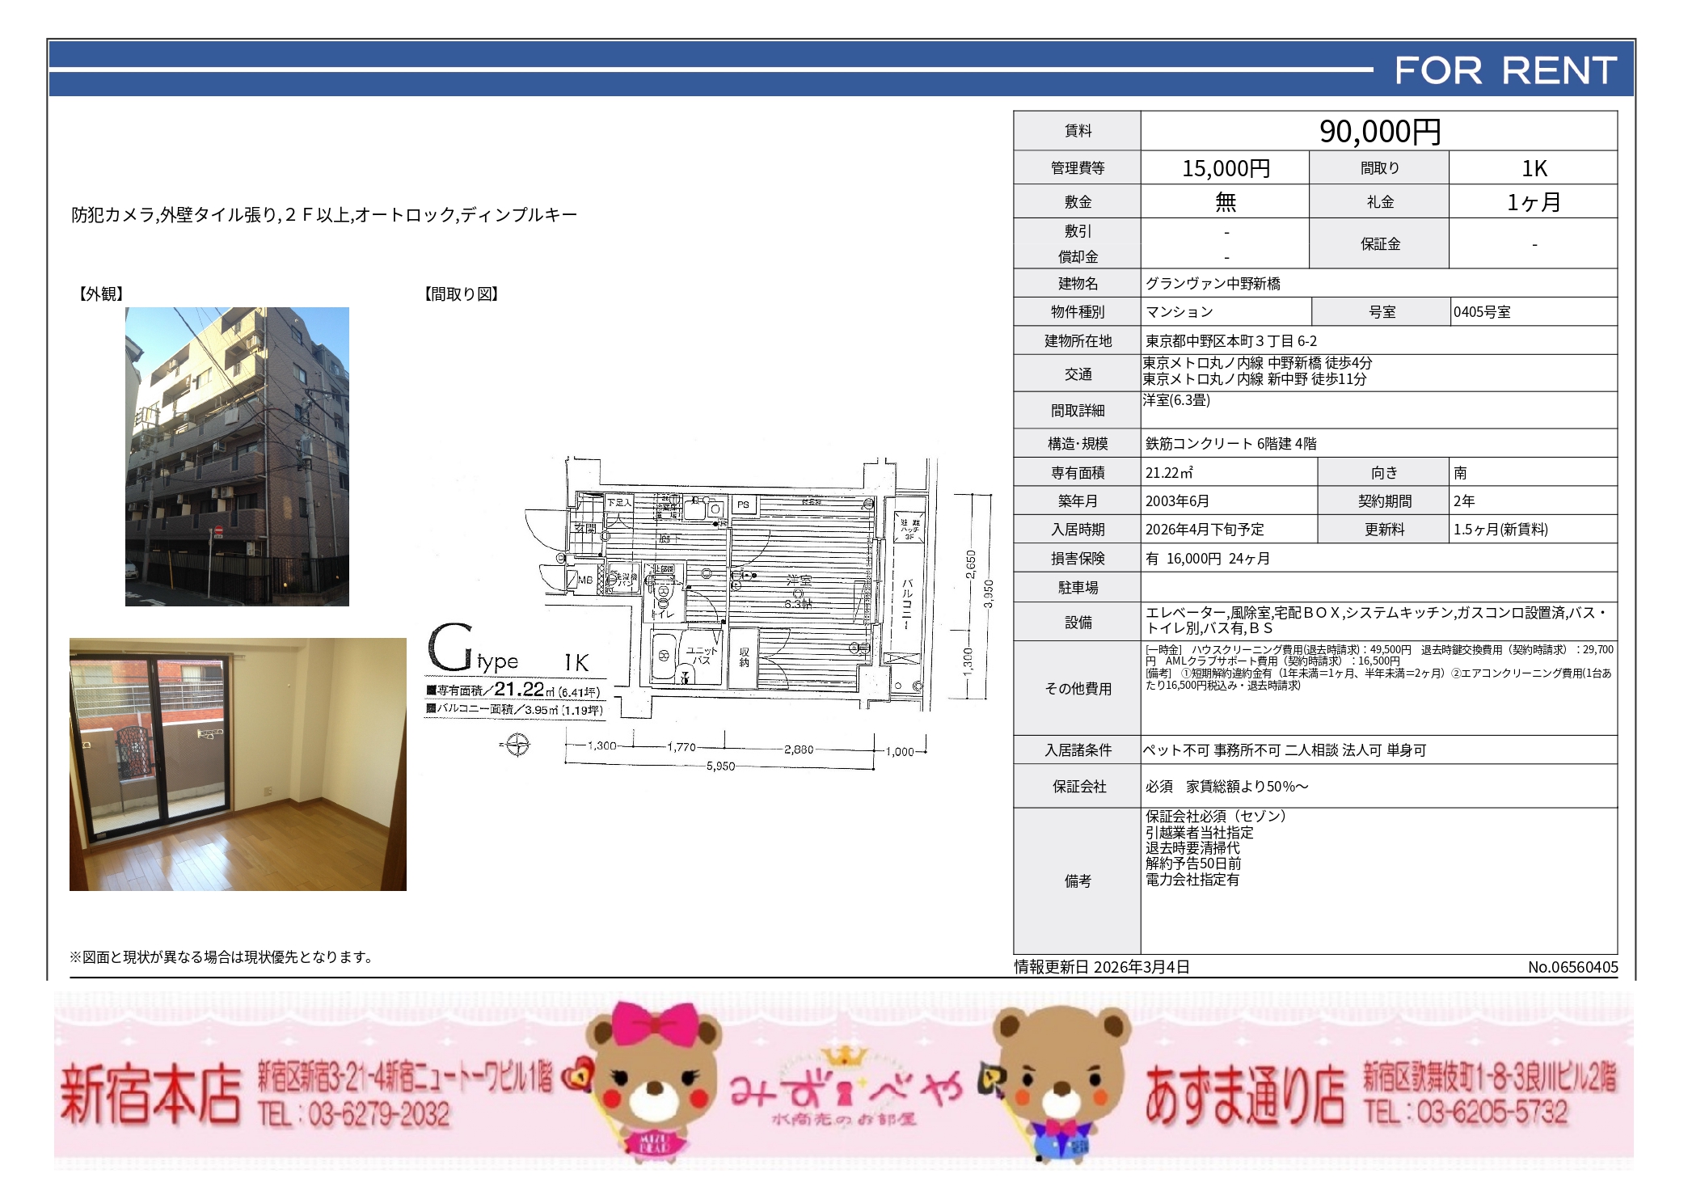Image resolution: width=1688 pixels, height=1195 pixels.
Task: Click the compass symbol under the floor plan
Action: (517, 745)
